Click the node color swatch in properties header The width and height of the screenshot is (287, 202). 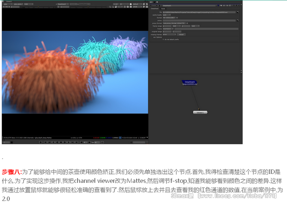click(218, 5)
